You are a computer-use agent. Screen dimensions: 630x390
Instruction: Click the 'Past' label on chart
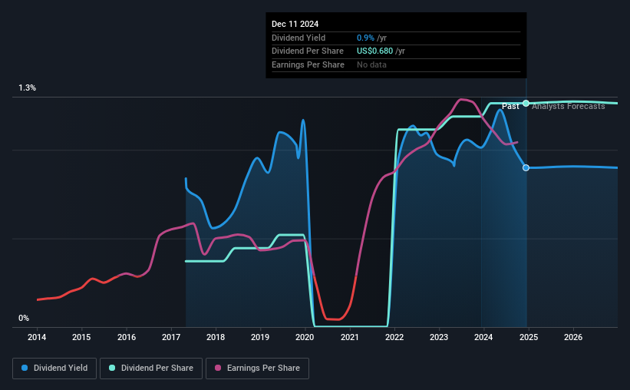coord(510,106)
